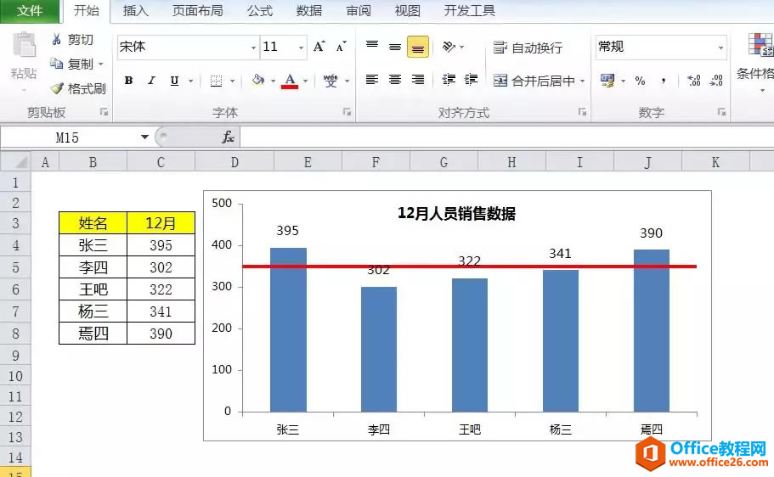Open the Merge and Center dropdown arrow
The width and height of the screenshot is (774, 477).
click(x=583, y=81)
